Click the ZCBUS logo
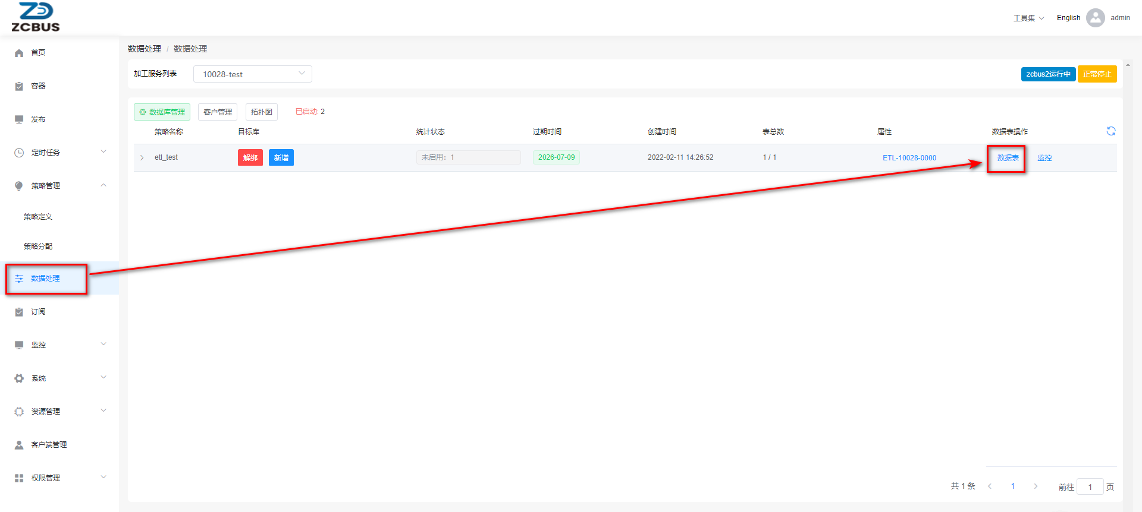The height and width of the screenshot is (512, 1142). pos(36,17)
